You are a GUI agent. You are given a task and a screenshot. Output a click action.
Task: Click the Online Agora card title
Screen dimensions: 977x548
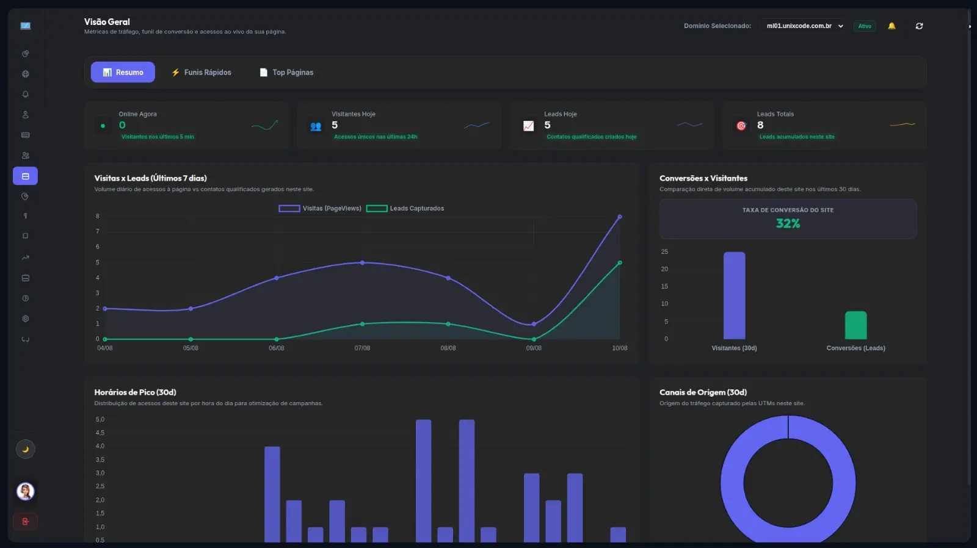point(137,114)
